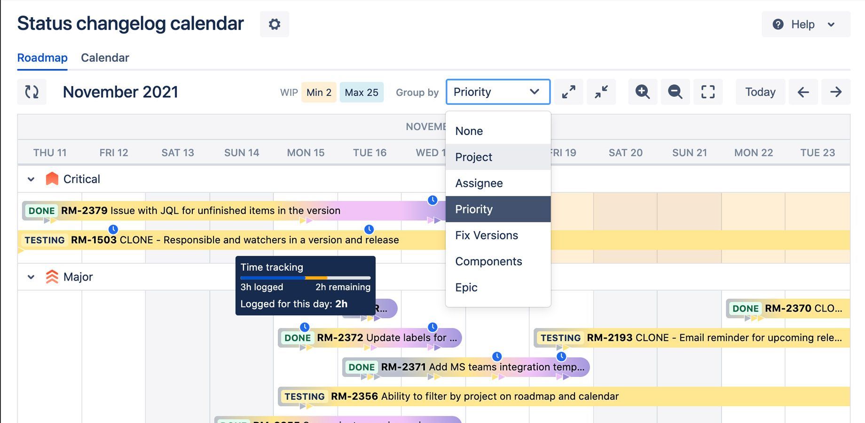The width and height of the screenshot is (865, 423).
Task: Select None in group by list
Action: click(x=498, y=131)
